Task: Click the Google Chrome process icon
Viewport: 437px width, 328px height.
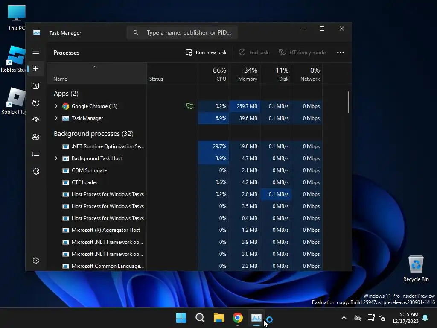Action: 66,106
